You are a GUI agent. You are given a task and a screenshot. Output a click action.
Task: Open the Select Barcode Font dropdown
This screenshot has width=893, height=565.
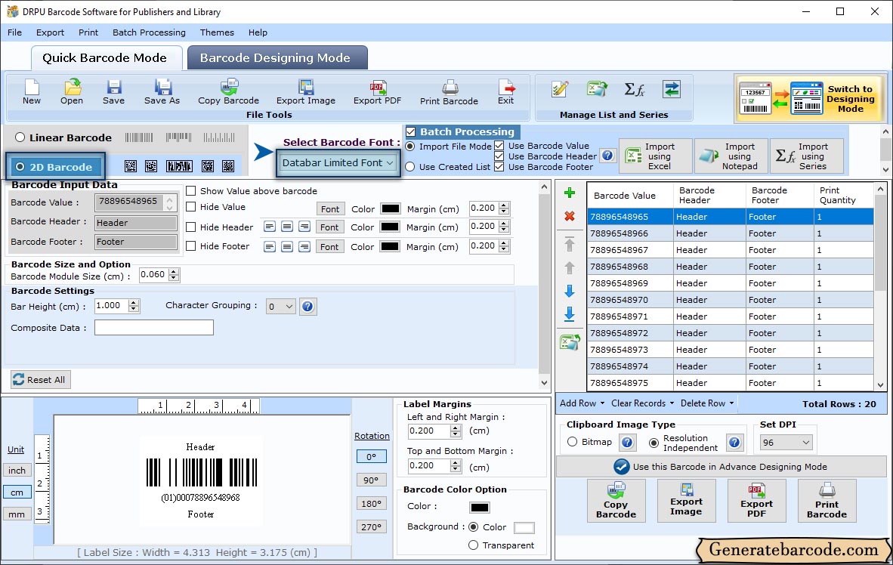click(x=338, y=163)
